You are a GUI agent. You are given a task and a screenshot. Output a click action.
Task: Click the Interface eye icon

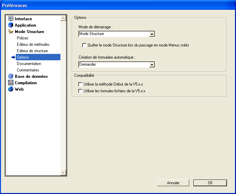[x=11, y=19]
